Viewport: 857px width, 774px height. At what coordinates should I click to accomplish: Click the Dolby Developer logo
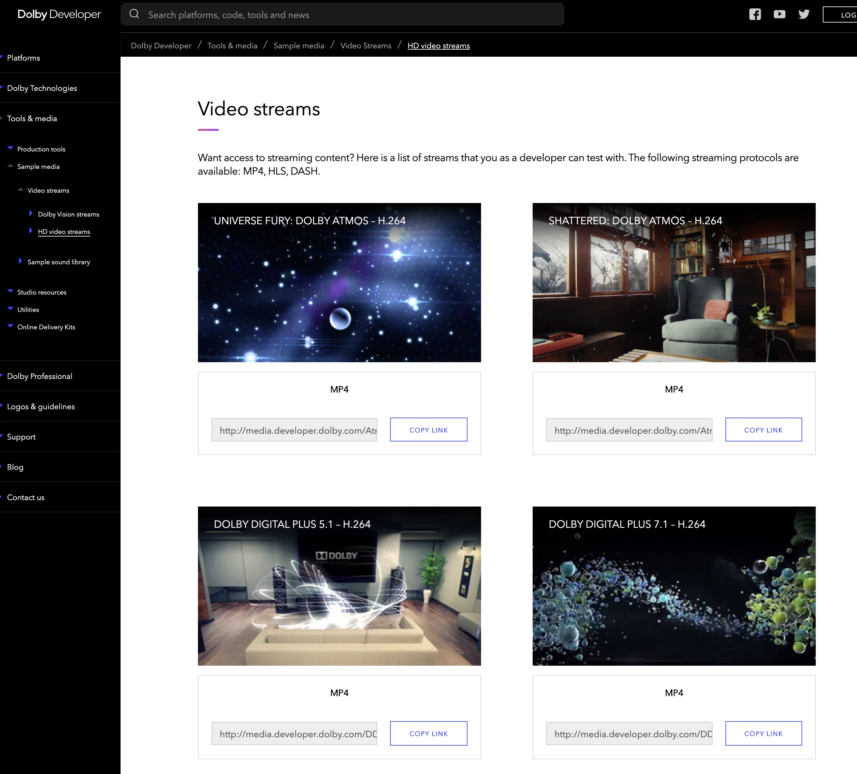[59, 15]
